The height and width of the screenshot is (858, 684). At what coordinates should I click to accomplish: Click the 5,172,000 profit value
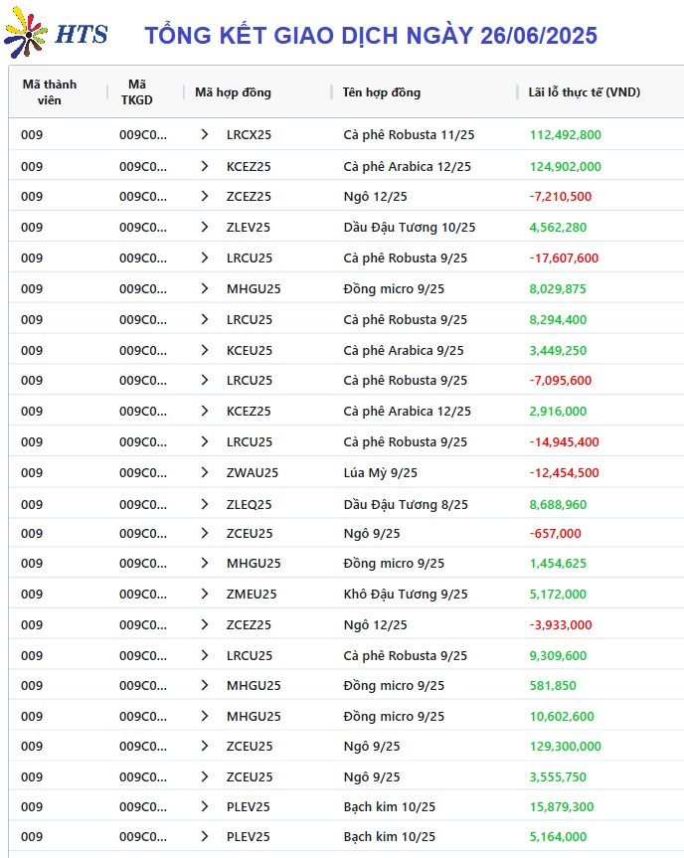point(558,595)
